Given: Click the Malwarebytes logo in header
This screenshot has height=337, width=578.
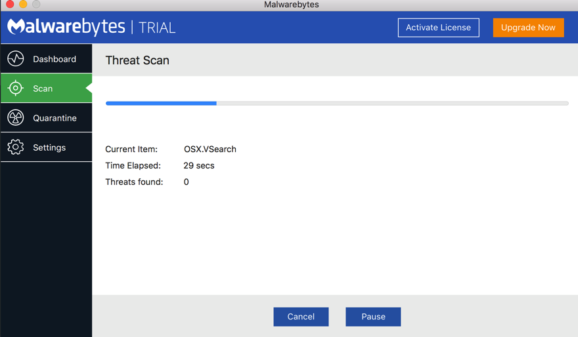Looking at the screenshot, I should (x=66, y=27).
